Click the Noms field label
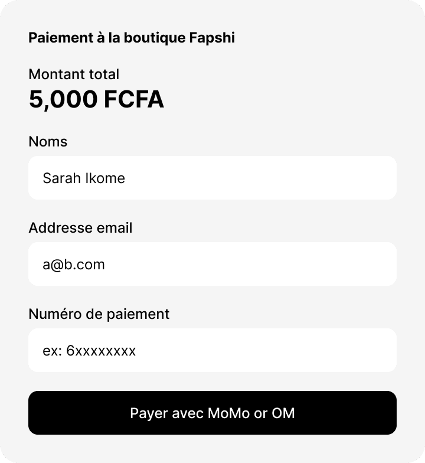The image size is (425, 463). tap(48, 142)
